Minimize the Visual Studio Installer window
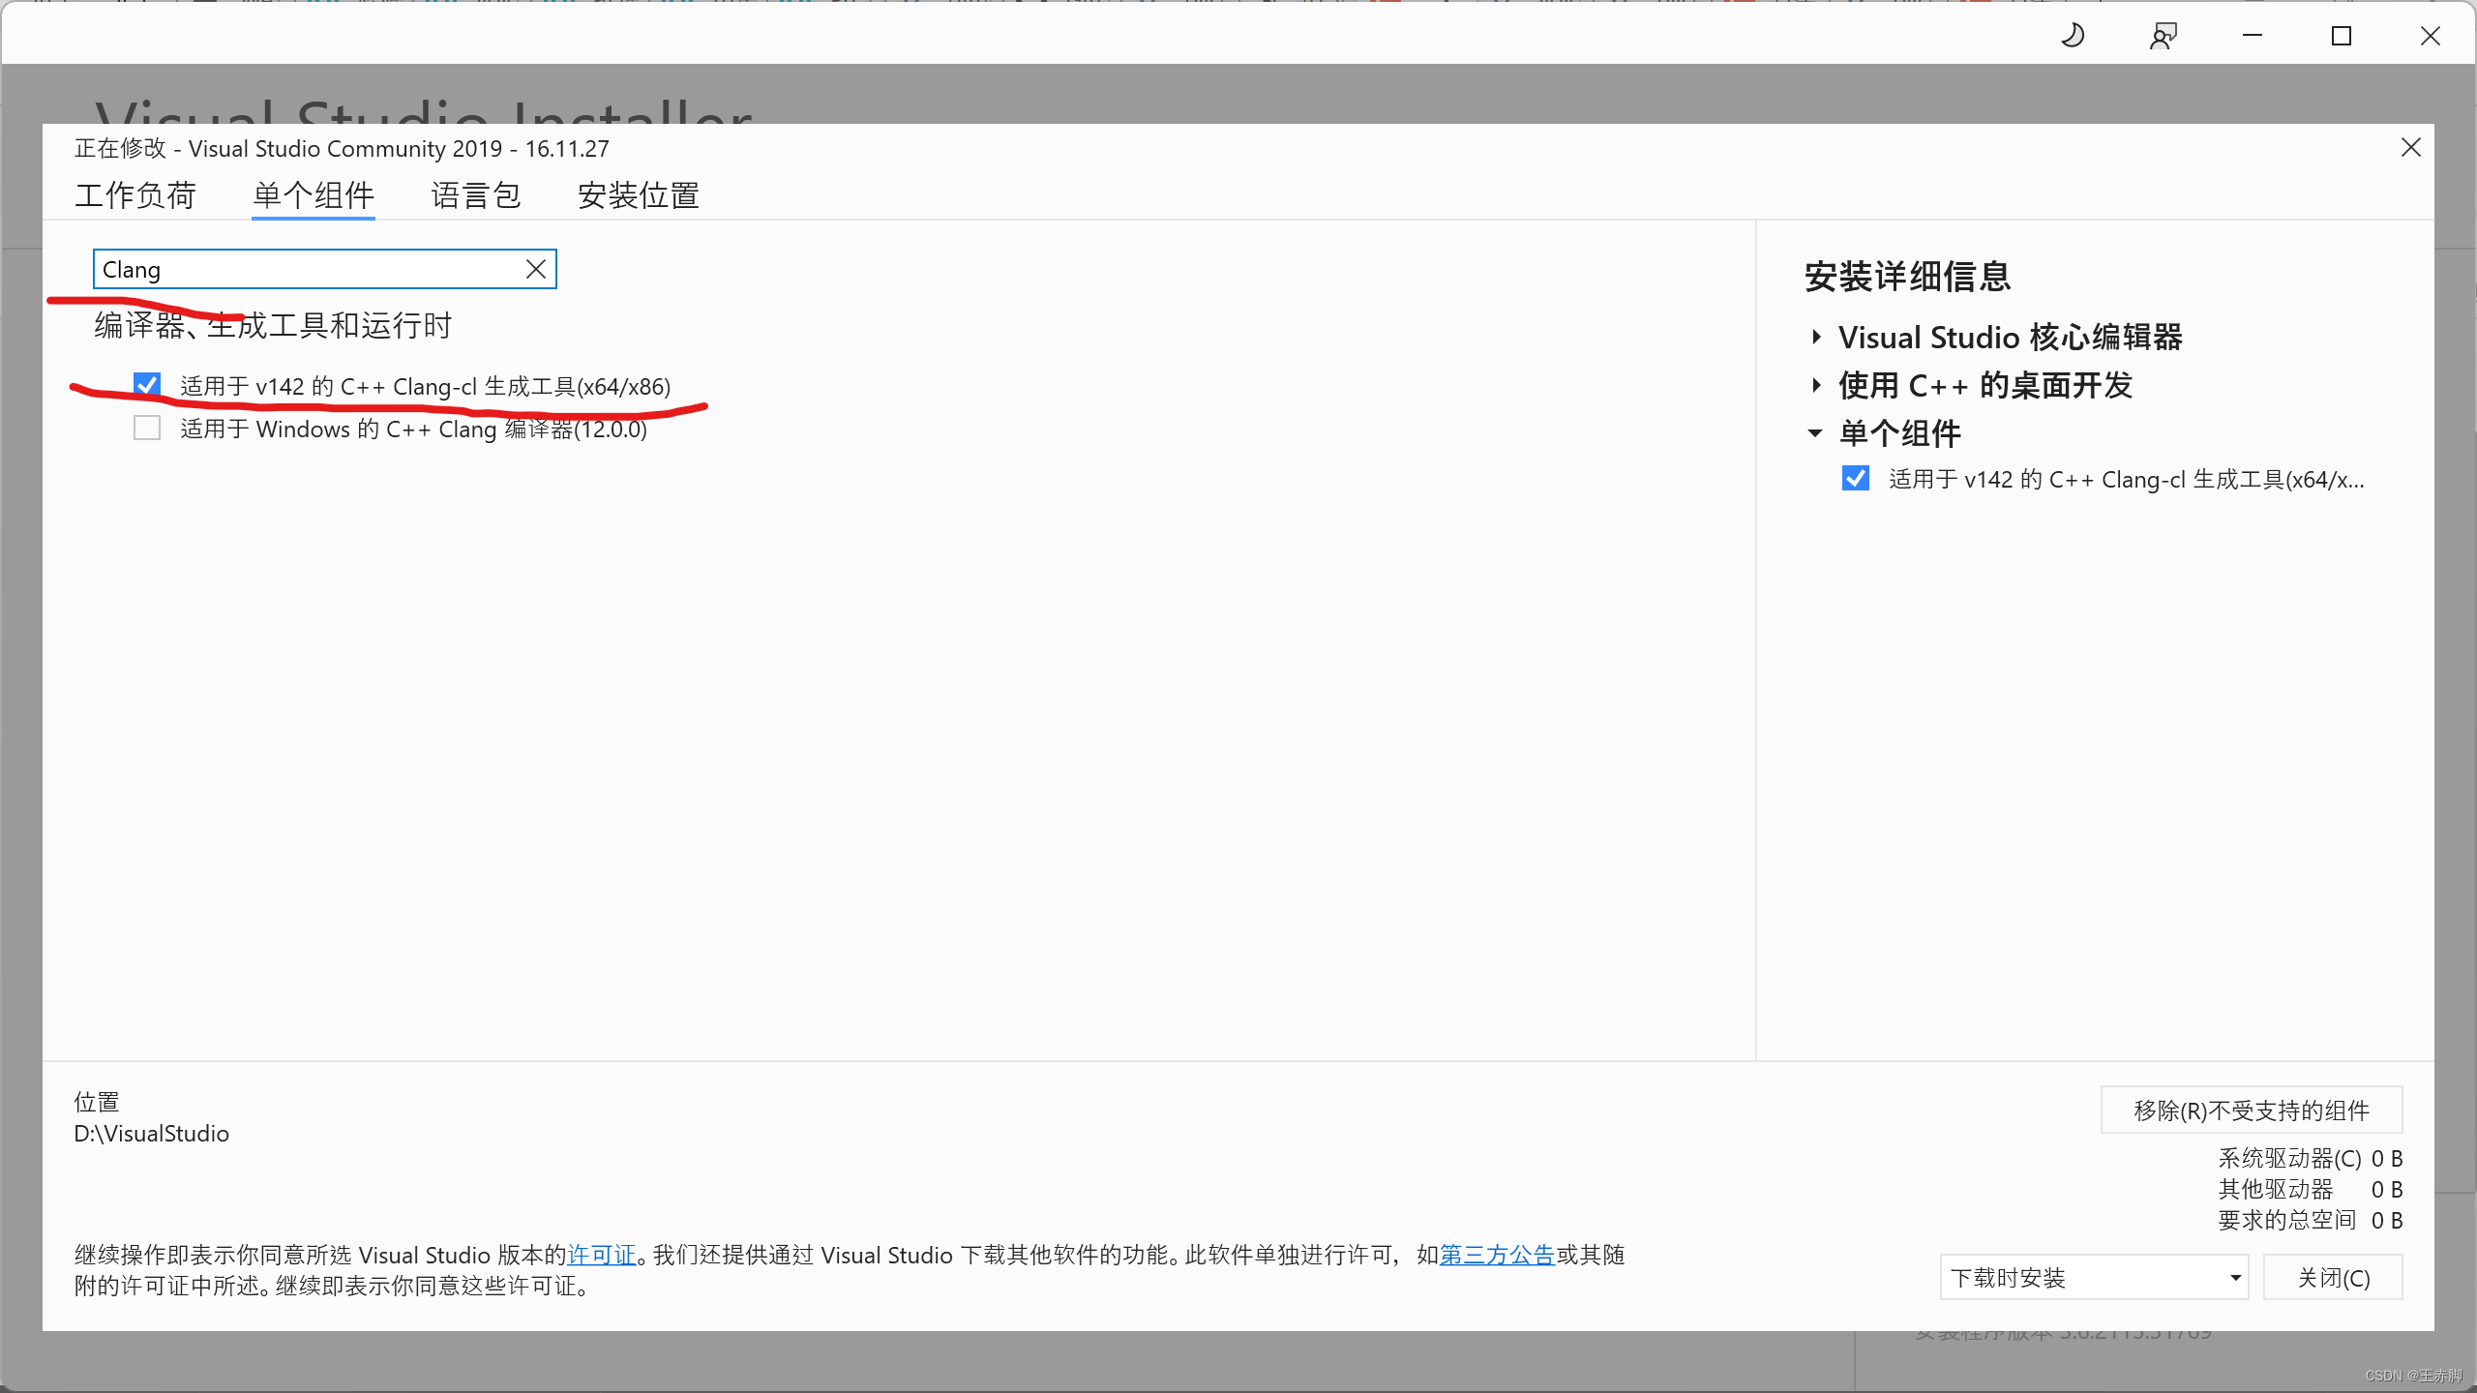 click(x=2253, y=37)
